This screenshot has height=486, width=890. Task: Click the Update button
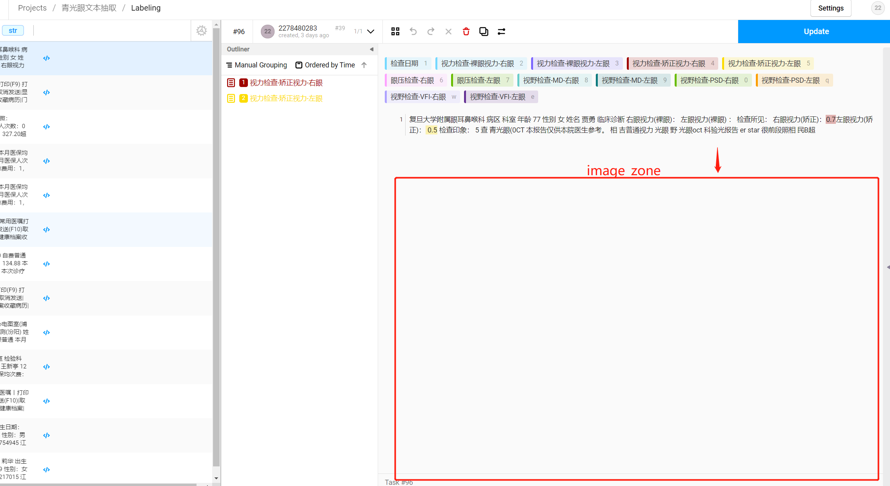pyautogui.click(x=815, y=31)
